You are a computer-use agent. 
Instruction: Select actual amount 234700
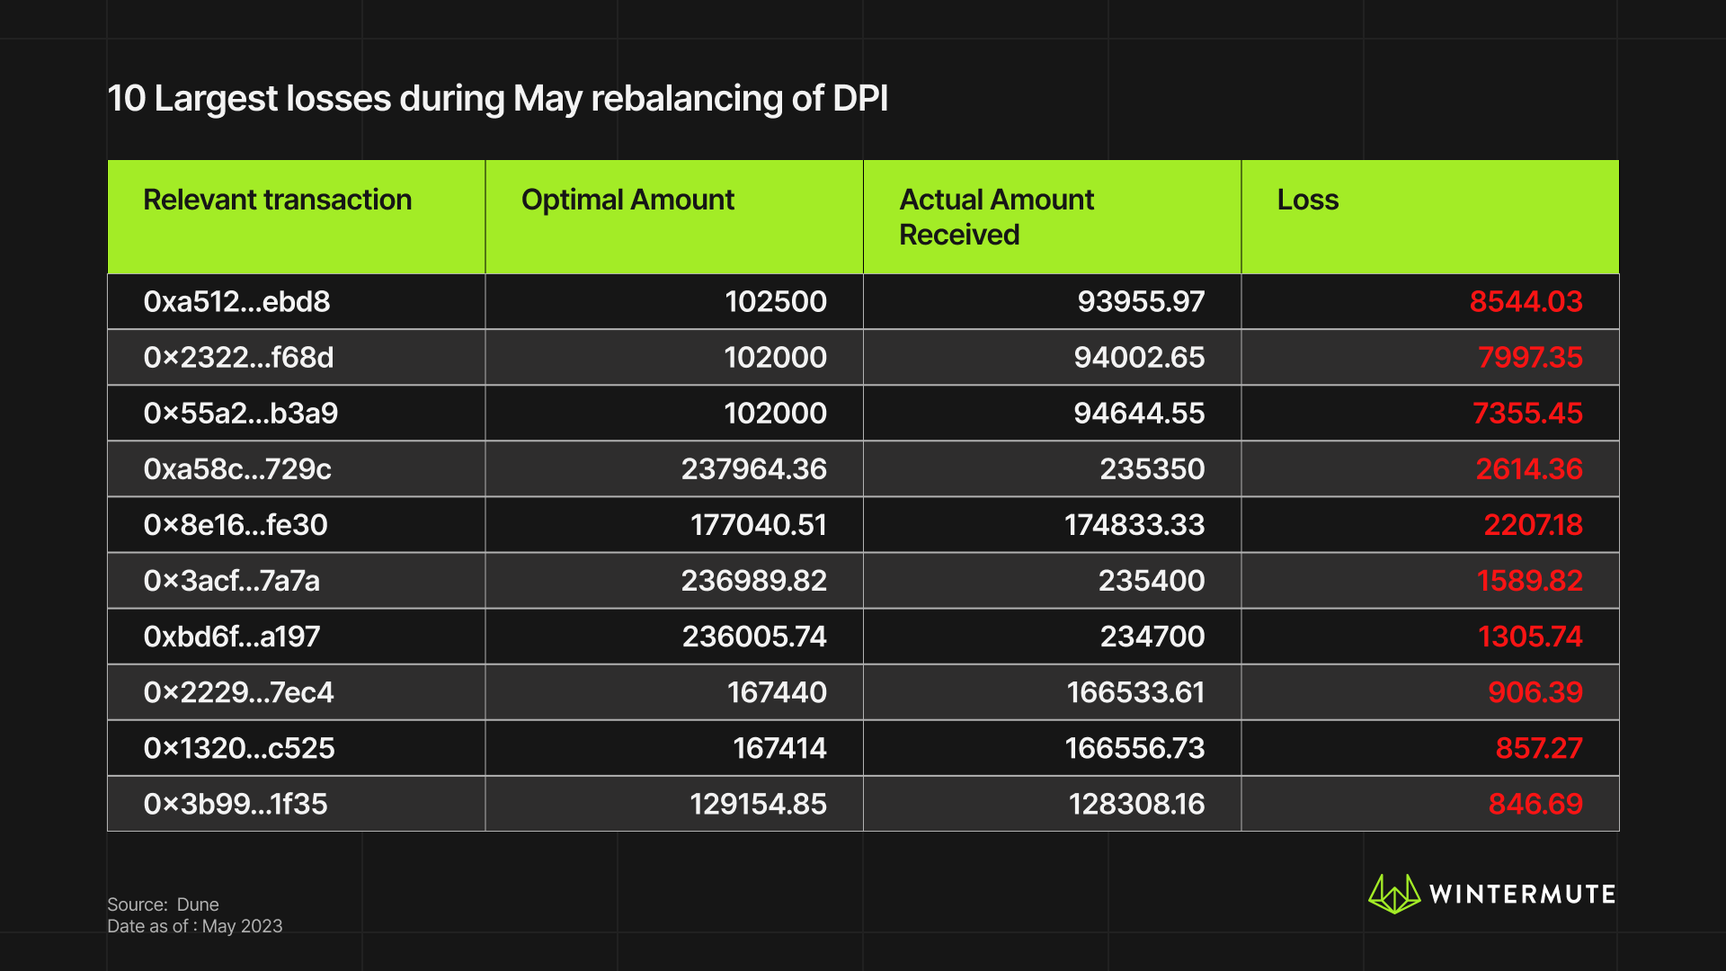click(x=1152, y=636)
